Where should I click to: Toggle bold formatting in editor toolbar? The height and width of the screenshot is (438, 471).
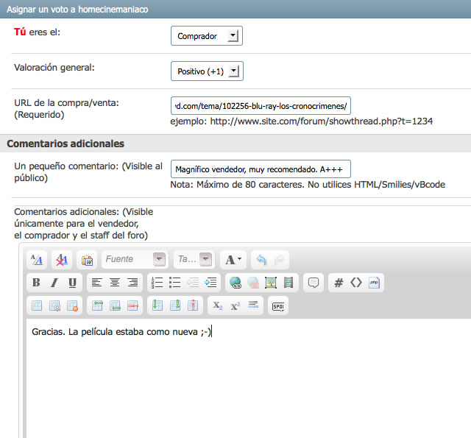[x=36, y=283]
